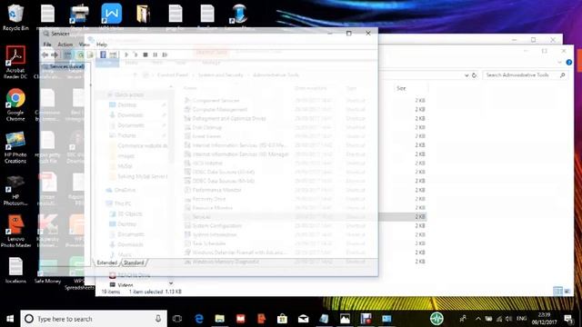Click the navigation pane scroll down arrow

tap(171, 283)
